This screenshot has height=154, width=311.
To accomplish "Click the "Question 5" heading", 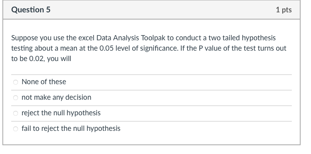I will 31,10.
